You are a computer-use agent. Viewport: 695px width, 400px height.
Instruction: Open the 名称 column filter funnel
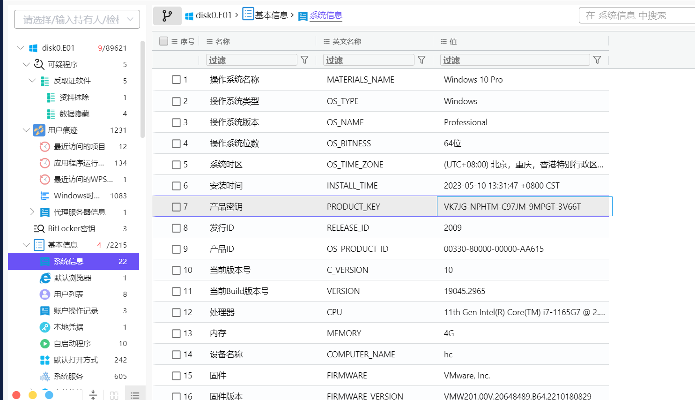[304, 60]
